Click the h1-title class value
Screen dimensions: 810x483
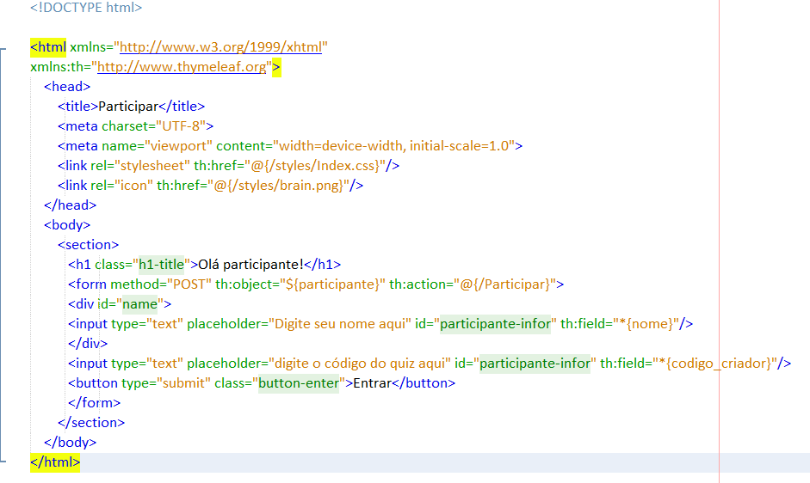coord(161,265)
